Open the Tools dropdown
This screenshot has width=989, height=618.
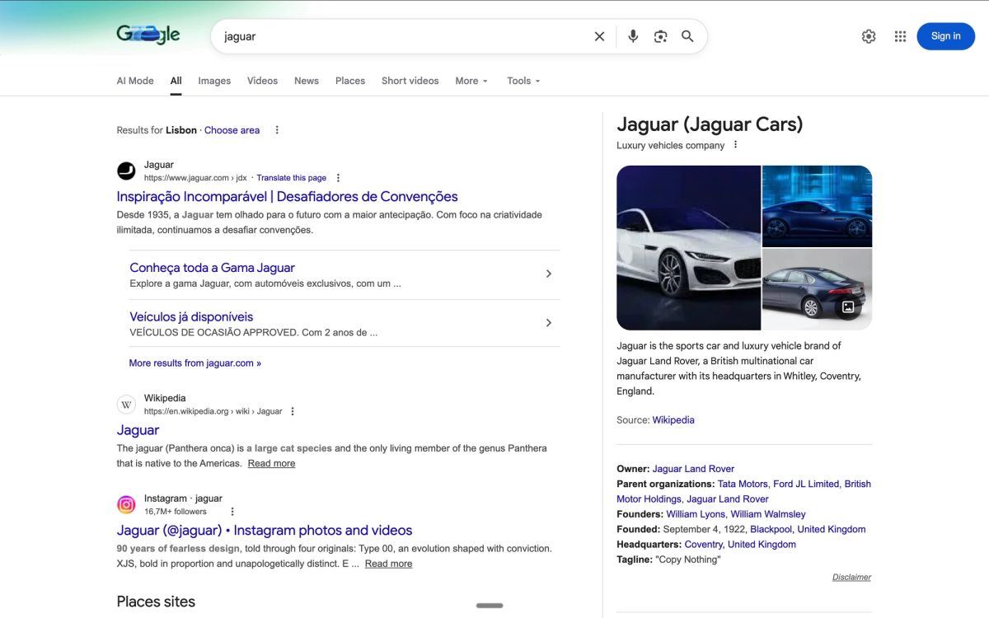point(523,81)
